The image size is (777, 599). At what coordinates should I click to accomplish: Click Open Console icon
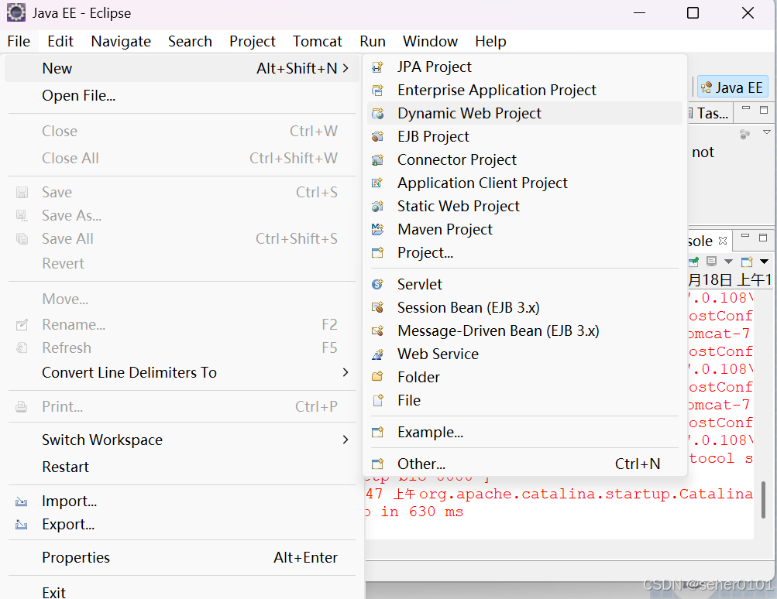747,261
